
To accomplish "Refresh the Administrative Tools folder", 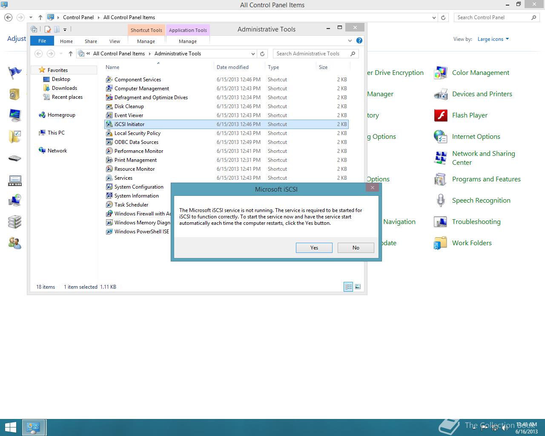I will coord(262,54).
